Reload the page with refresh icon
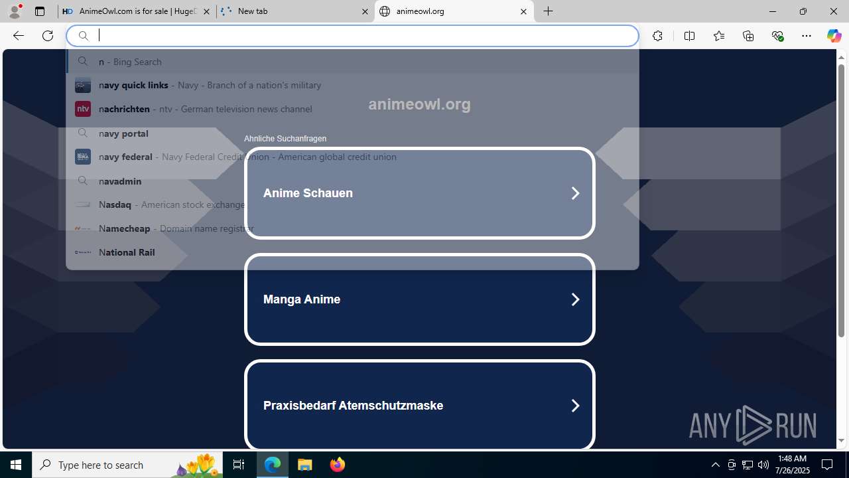Viewport: 849px width, 478px height. pos(48,36)
